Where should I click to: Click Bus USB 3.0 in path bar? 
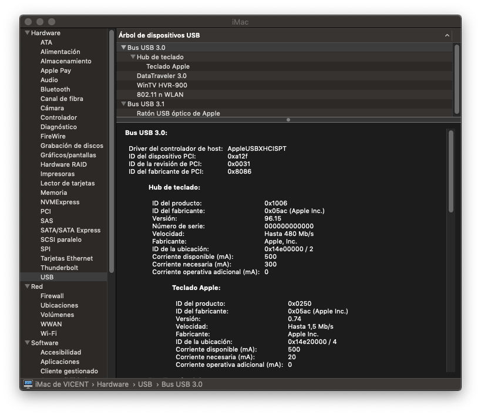181,384
